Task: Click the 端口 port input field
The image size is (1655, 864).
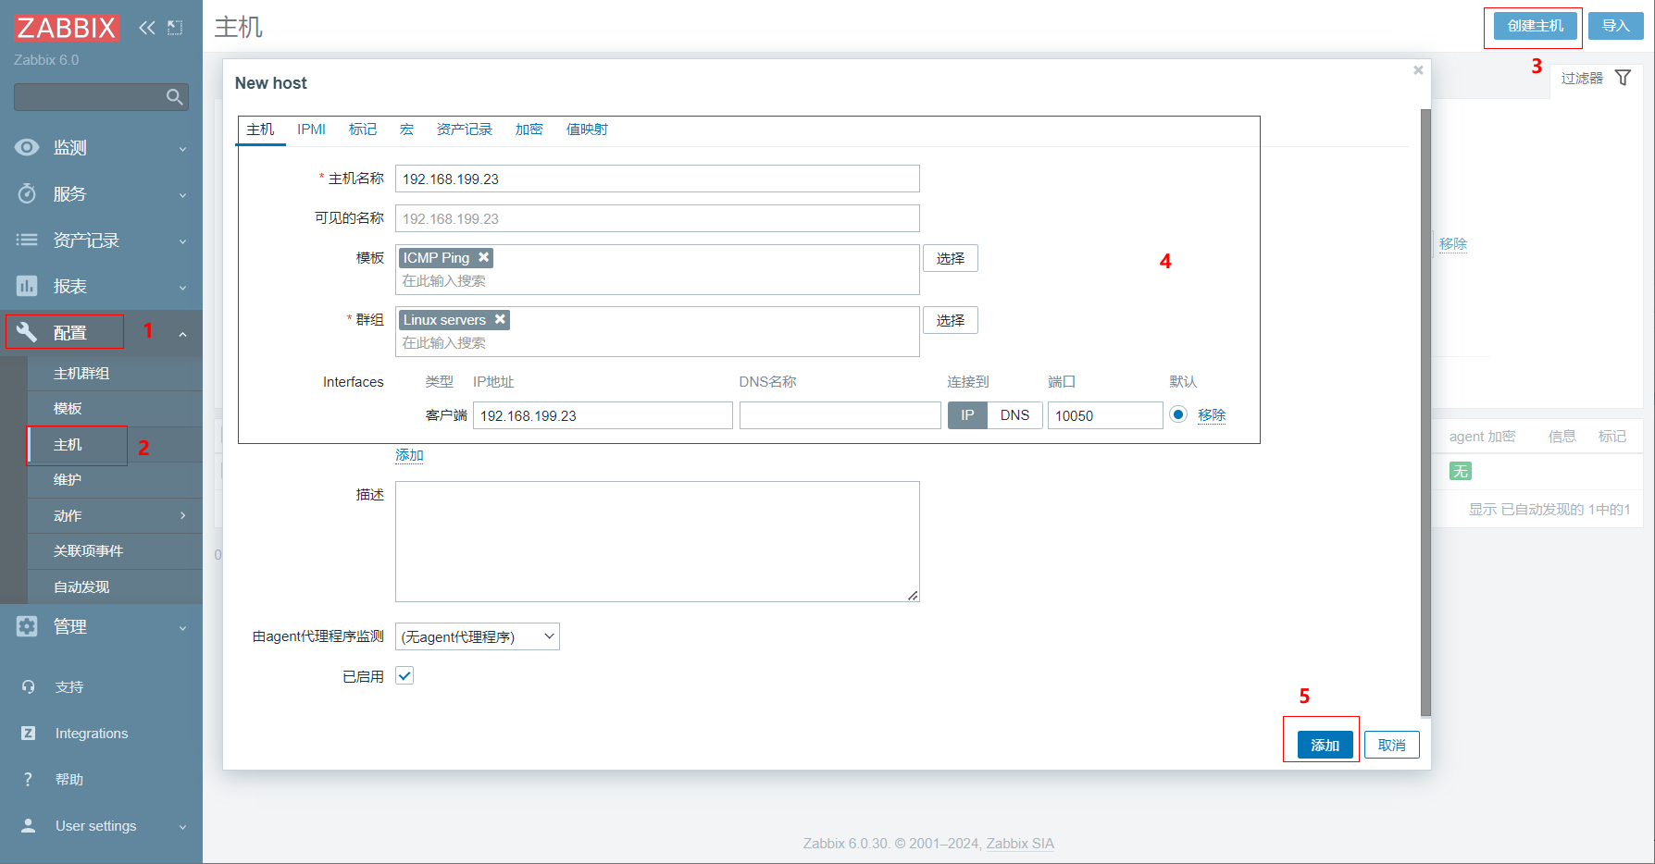Action: pyautogui.click(x=1105, y=415)
